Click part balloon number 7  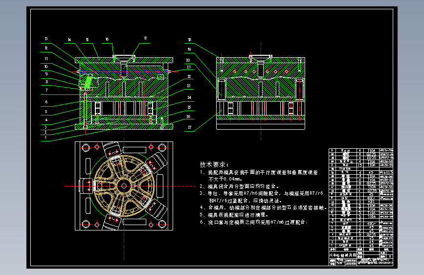[46, 90]
